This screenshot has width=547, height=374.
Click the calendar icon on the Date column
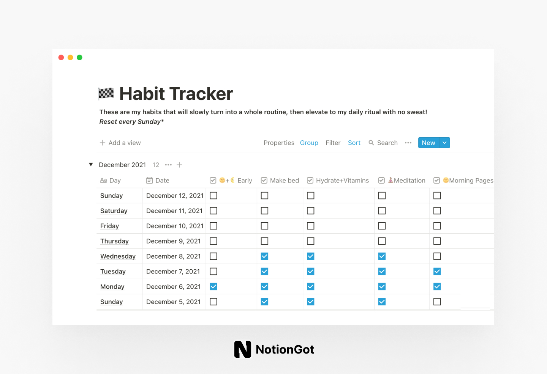tap(149, 180)
